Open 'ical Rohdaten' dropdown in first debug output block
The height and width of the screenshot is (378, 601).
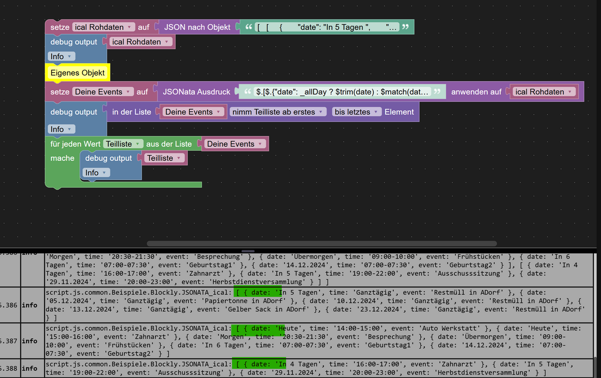coord(142,42)
